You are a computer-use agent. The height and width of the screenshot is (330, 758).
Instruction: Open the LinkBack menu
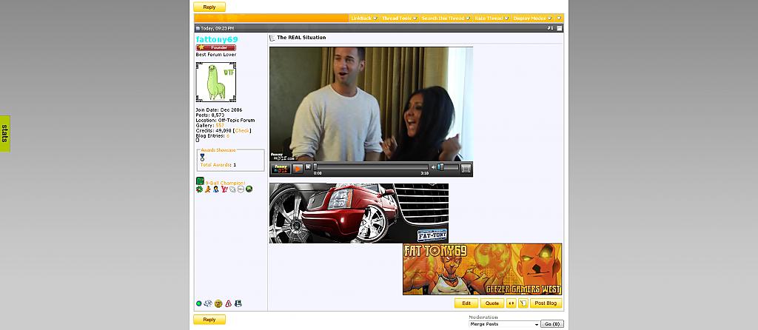tap(363, 18)
